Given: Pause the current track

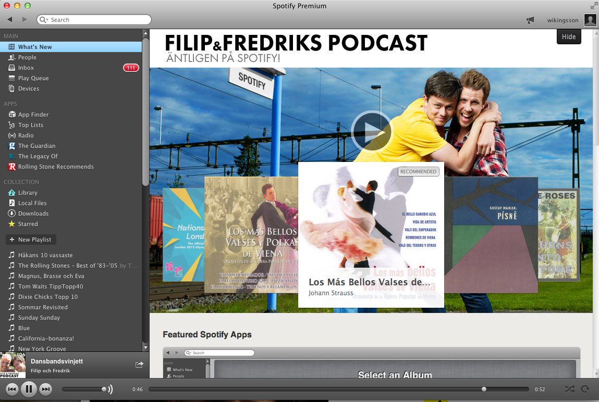Looking at the screenshot, I should pos(29,390).
